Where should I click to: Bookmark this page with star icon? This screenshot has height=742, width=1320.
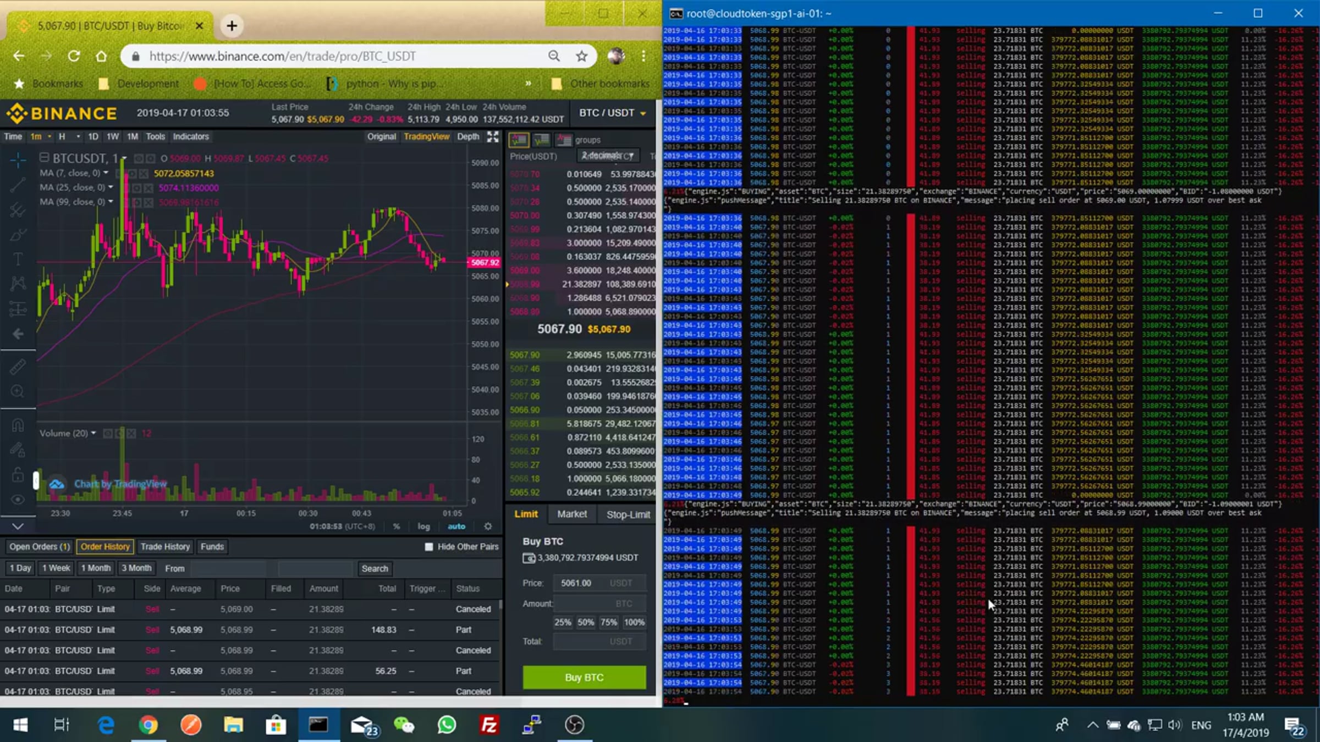coord(581,56)
